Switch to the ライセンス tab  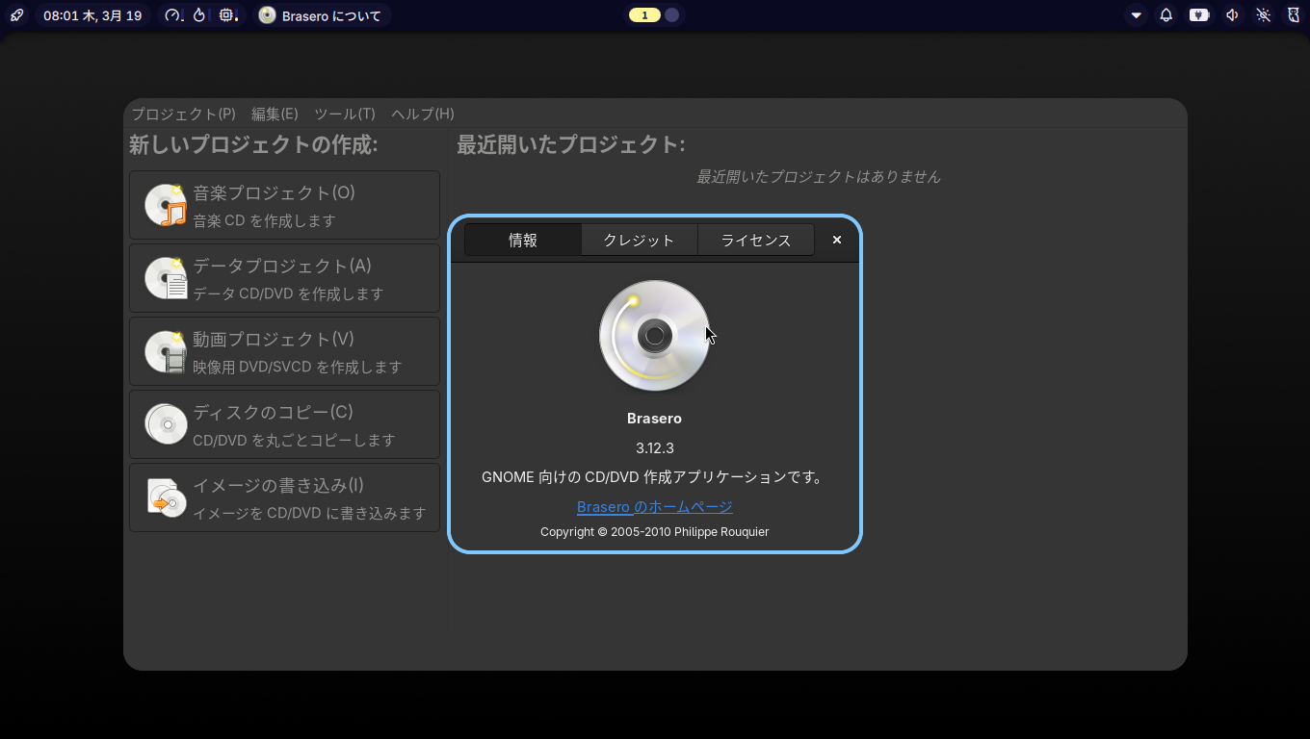756,240
